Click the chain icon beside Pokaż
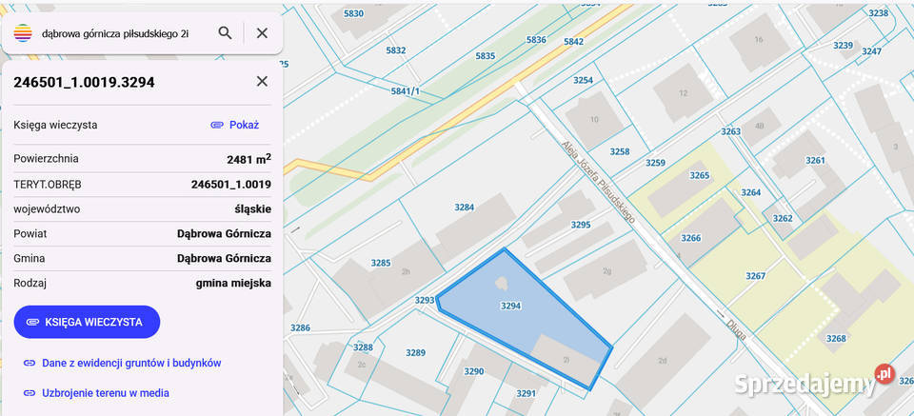The width and height of the screenshot is (914, 416). coord(217,125)
